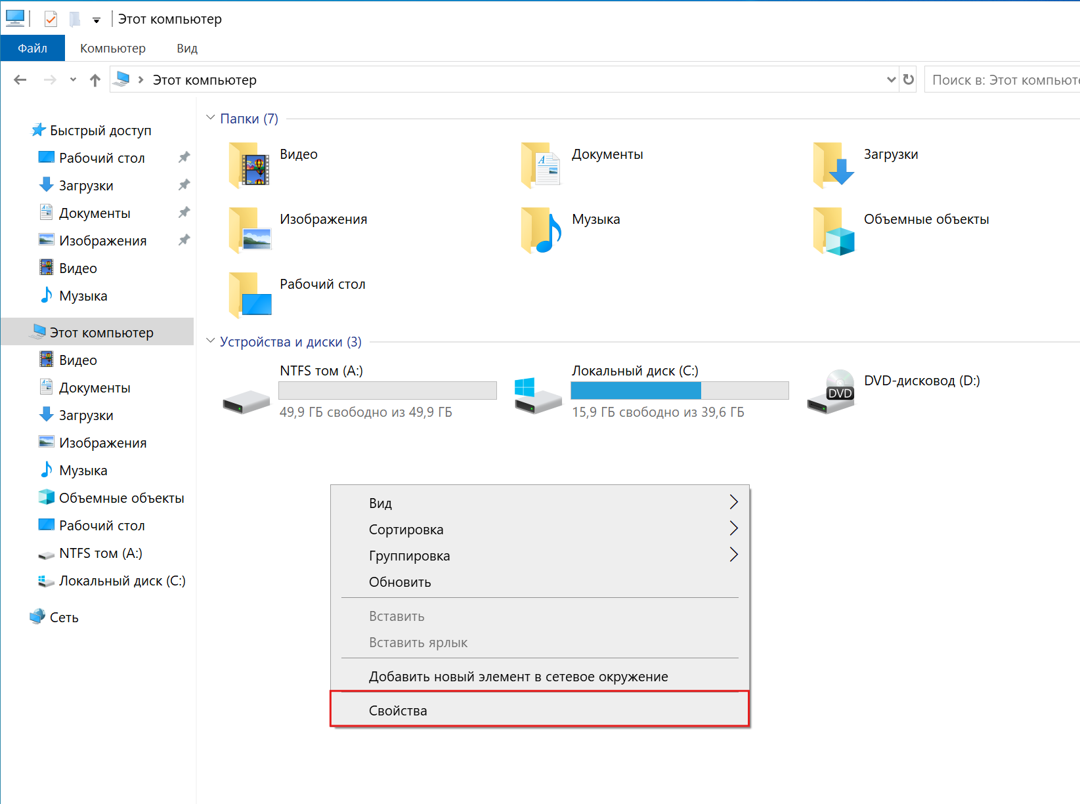Viewport: 1080px width, 804px height.
Task: Click Обновить in the context menu
Action: tap(400, 582)
